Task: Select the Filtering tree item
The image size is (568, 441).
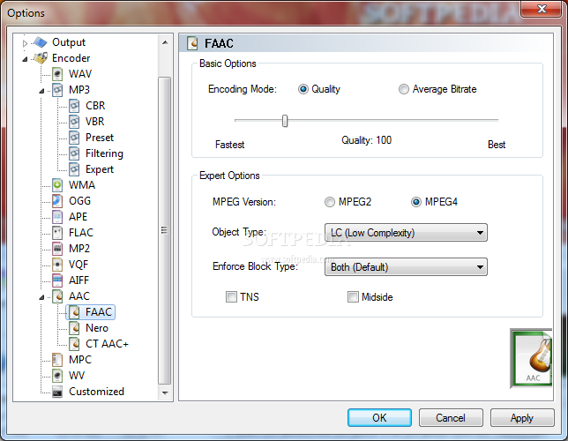Action: pos(104,153)
